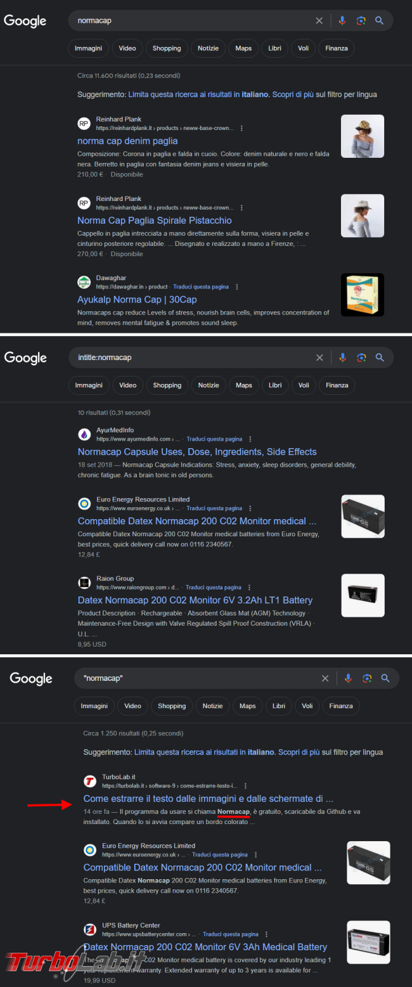The height and width of the screenshot is (987, 412).
Task: Open Google Lens beside the quoted "normacap" query
Action: click(366, 678)
